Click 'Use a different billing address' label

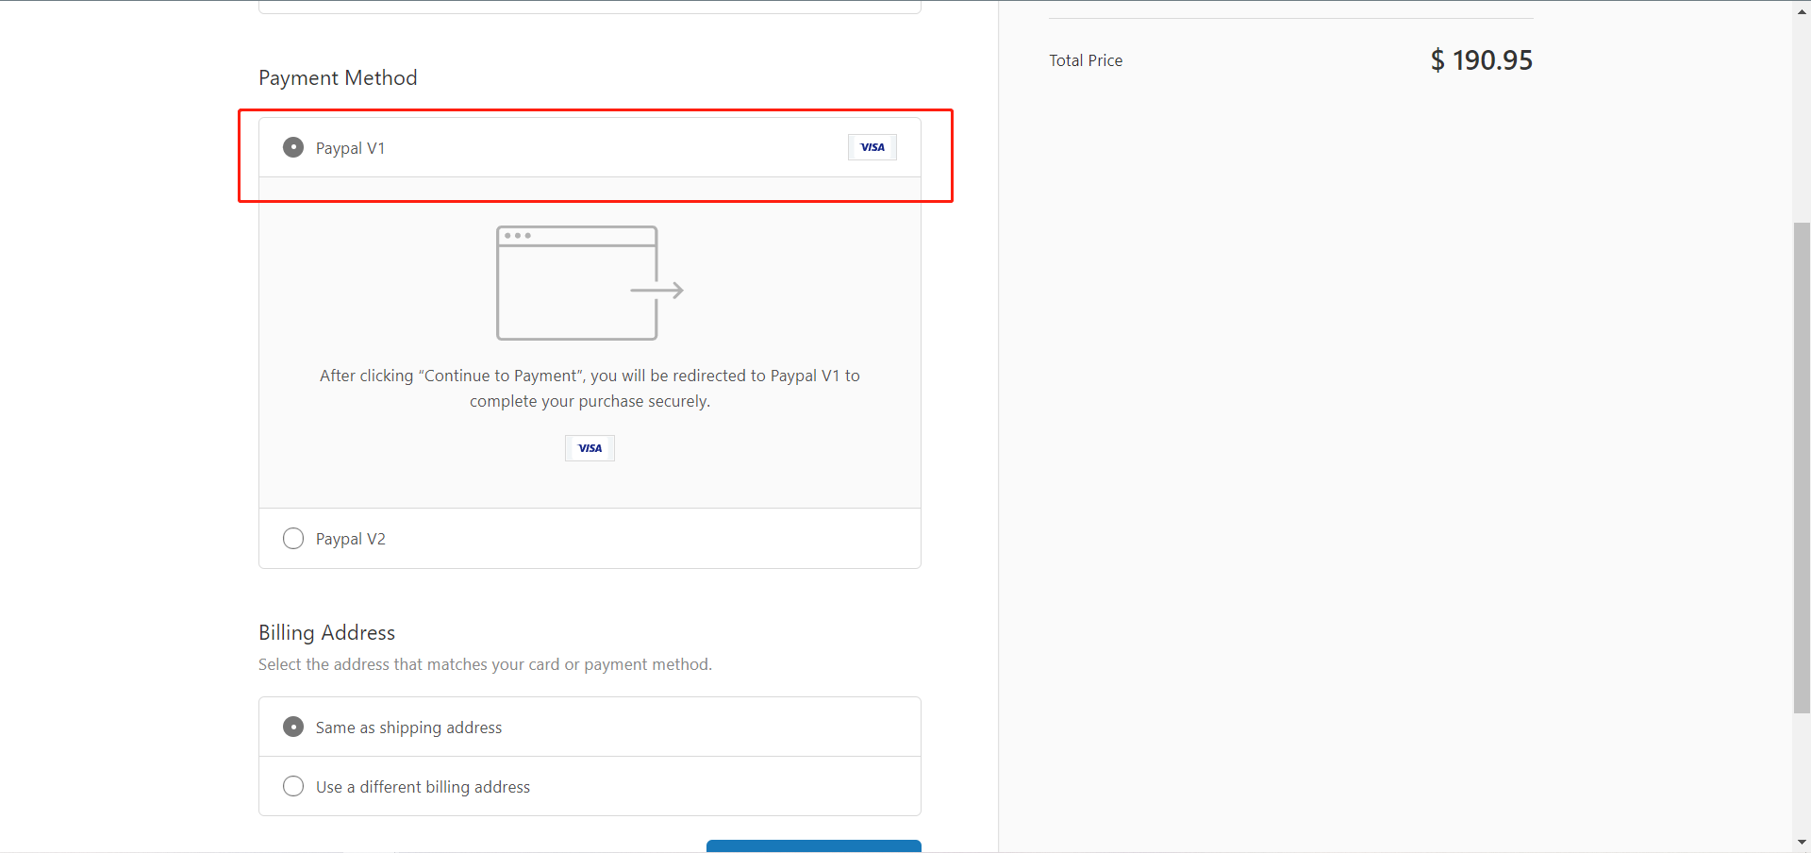[423, 787]
